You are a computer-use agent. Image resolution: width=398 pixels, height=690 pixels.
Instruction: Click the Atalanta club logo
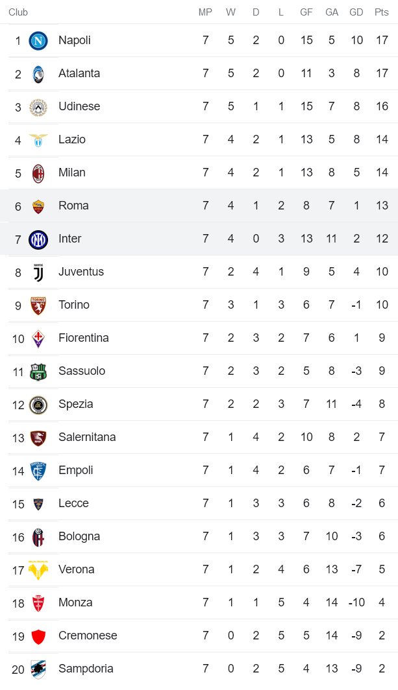[x=38, y=74]
